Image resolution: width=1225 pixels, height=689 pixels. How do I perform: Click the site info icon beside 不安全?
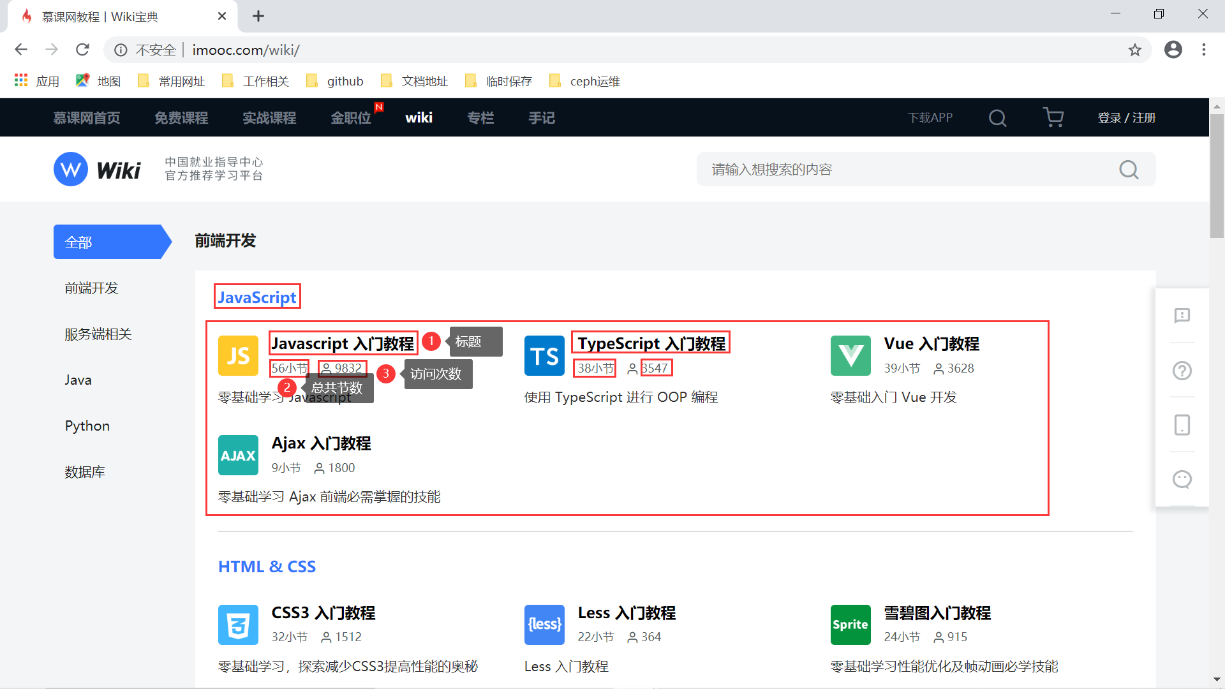(x=121, y=50)
